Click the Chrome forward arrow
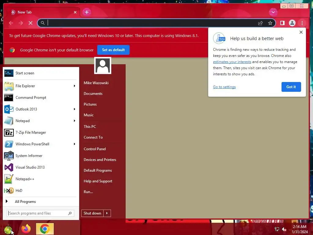Image resolution: width=313 pixels, height=235 pixels. pos(21,23)
